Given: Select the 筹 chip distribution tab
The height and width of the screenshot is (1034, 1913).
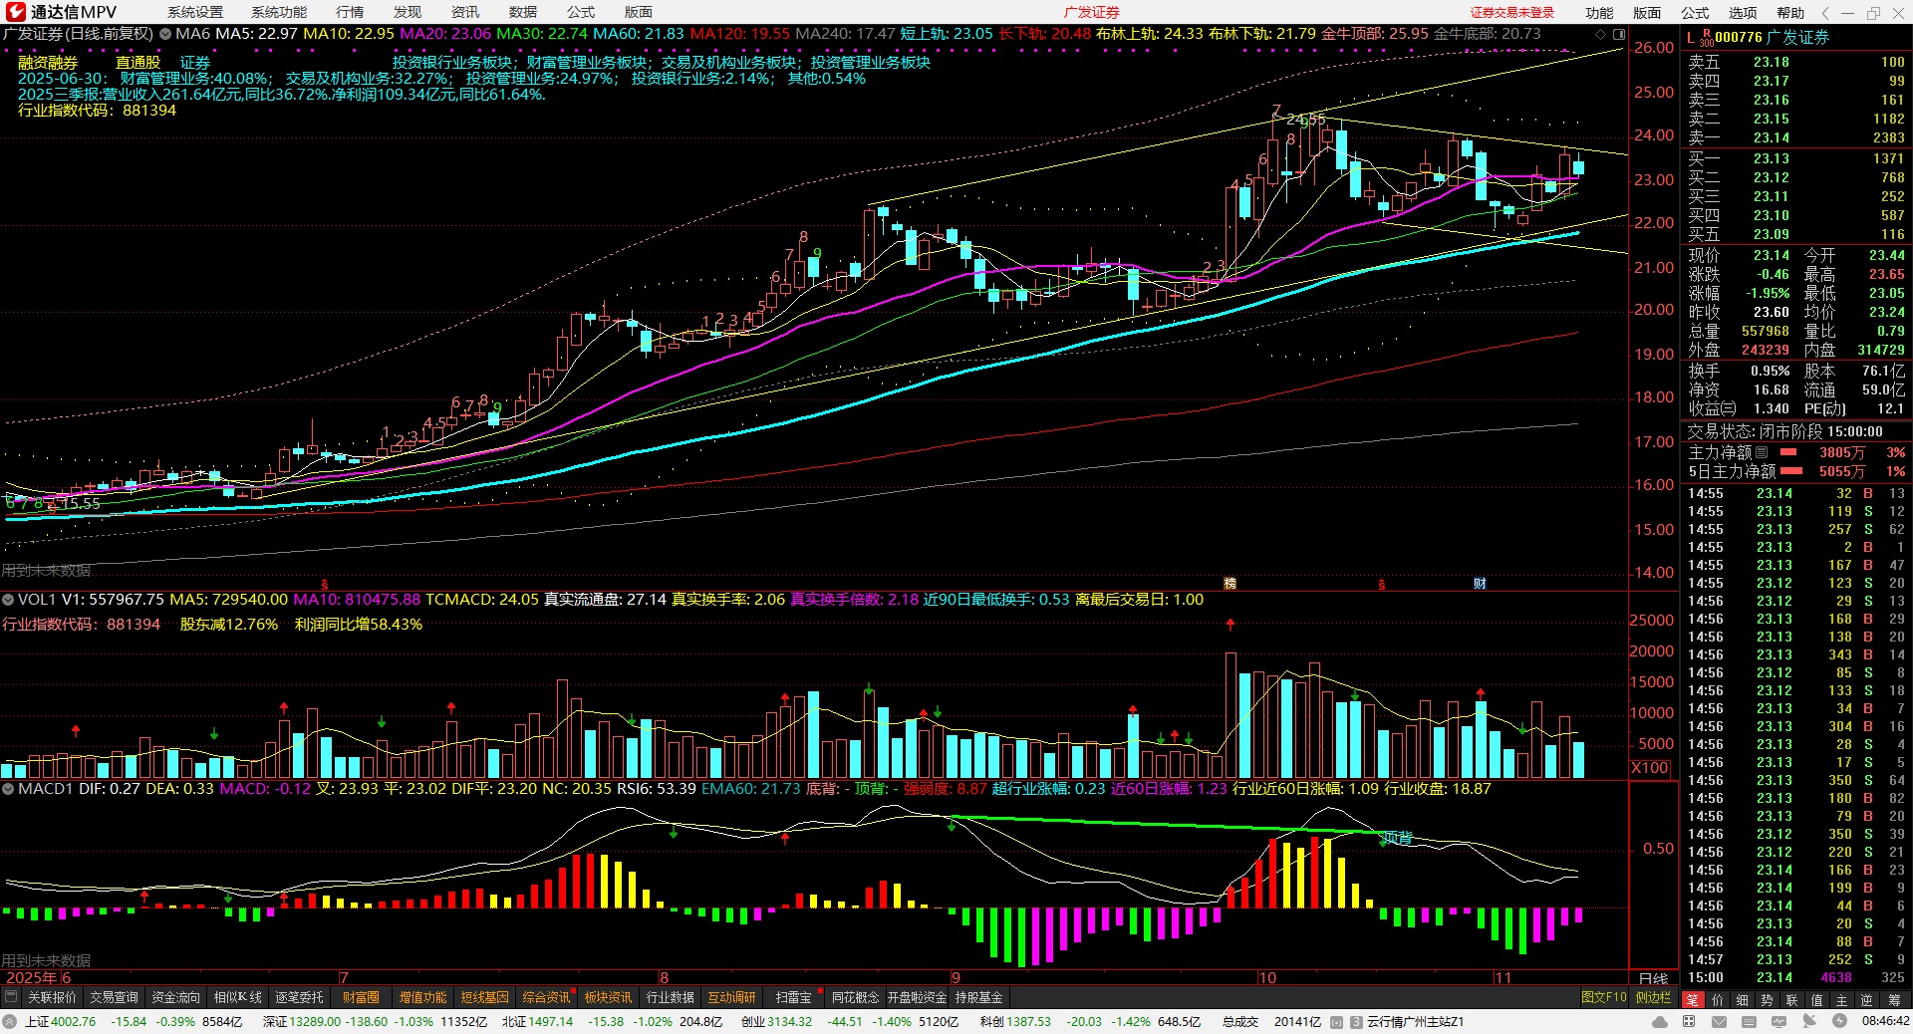Looking at the screenshot, I should [1894, 999].
